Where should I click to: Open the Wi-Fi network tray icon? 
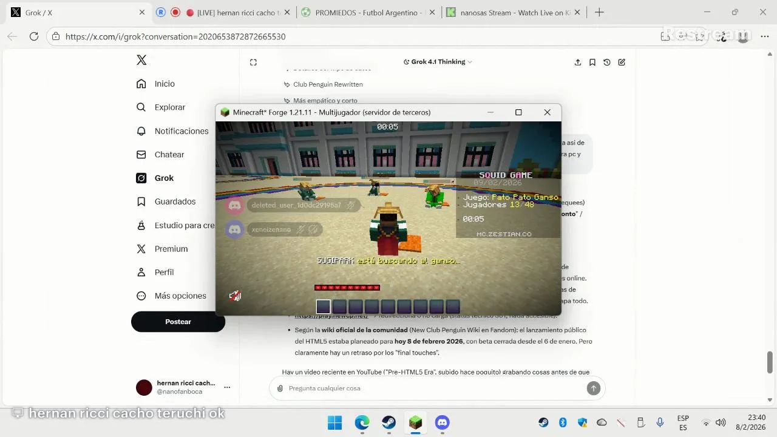(706, 422)
